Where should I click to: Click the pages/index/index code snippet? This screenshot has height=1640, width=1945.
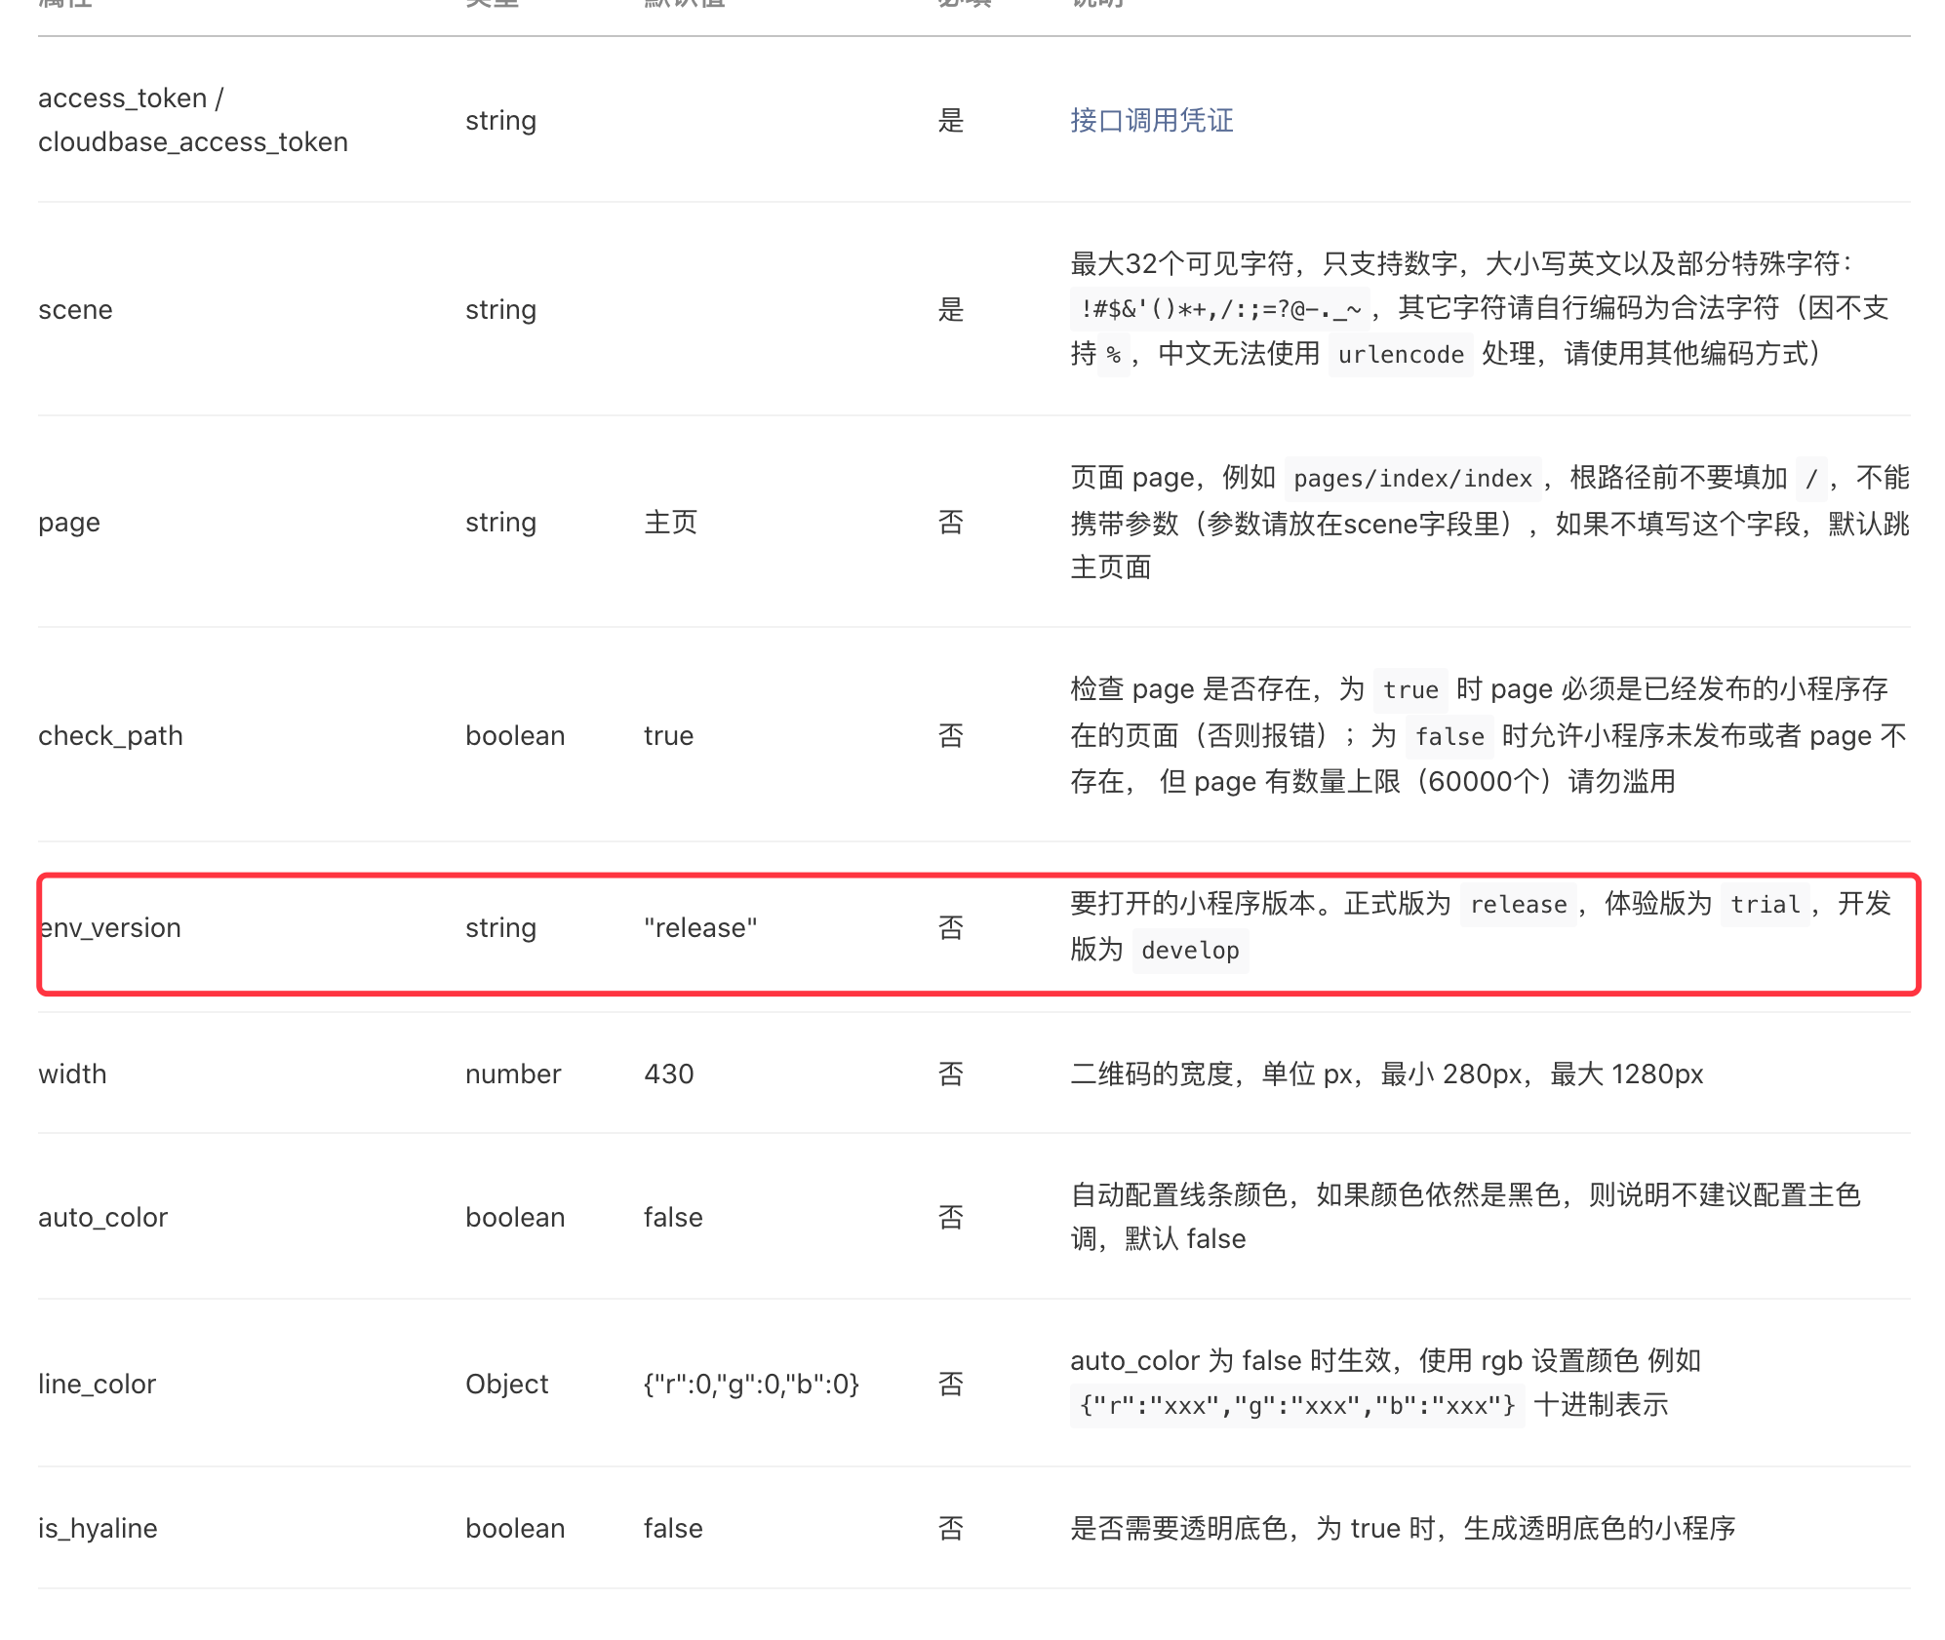coord(1412,479)
